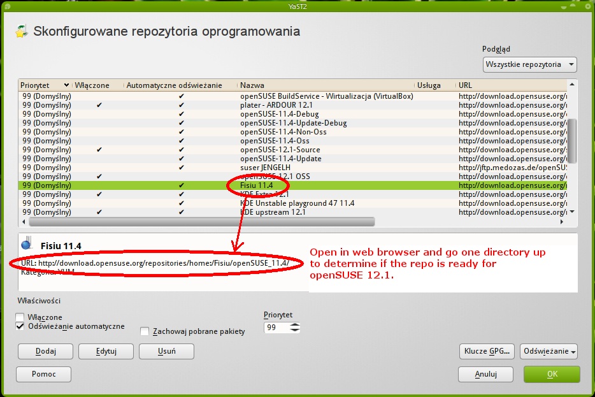This screenshot has width=595, height=397.
Task: Click the Fisiu repository URL in details panel
Action: click(x=164, y=263)
